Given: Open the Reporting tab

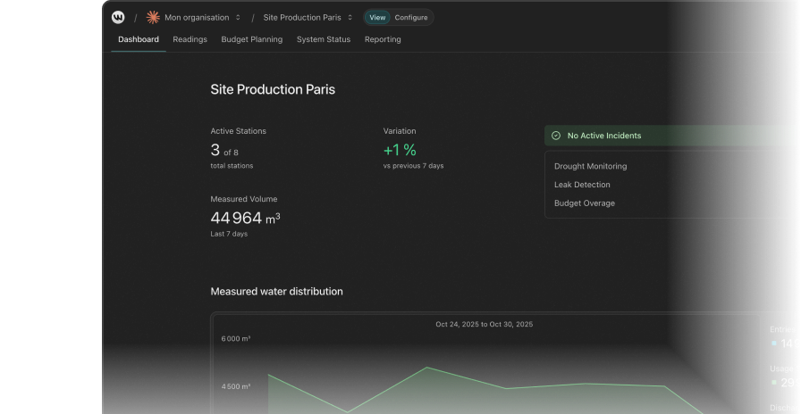Looking at the screenshot, I should tap(383, 39).
